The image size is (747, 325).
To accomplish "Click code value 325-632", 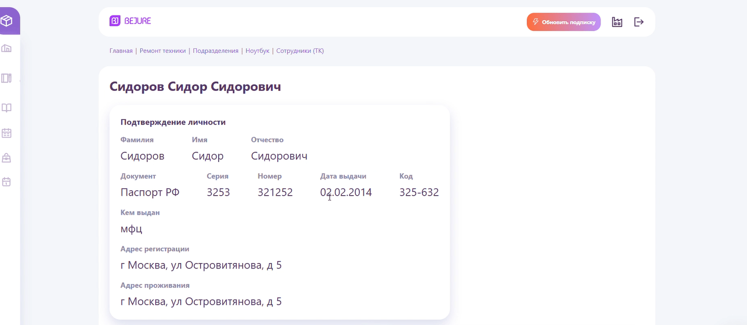I will (419, 192).
